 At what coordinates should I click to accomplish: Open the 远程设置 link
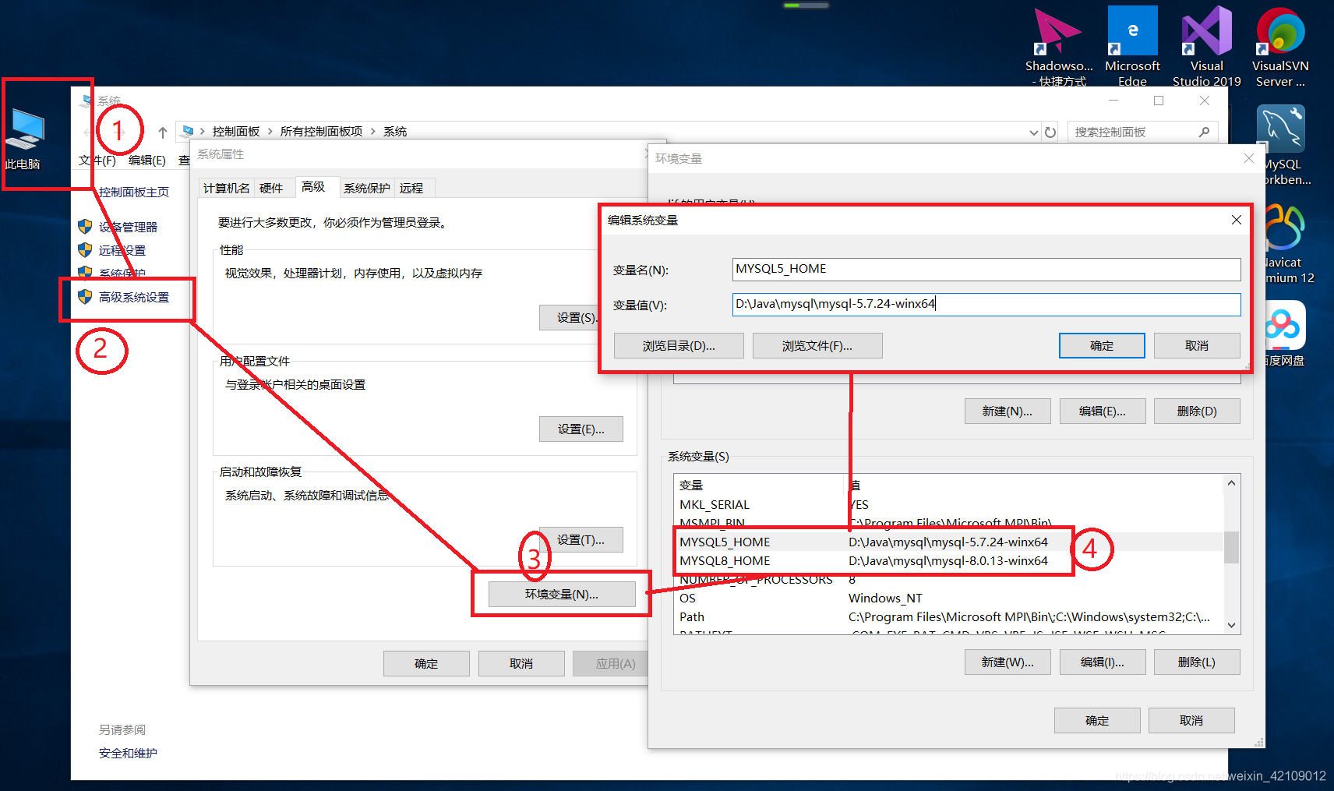click(122, 250)
